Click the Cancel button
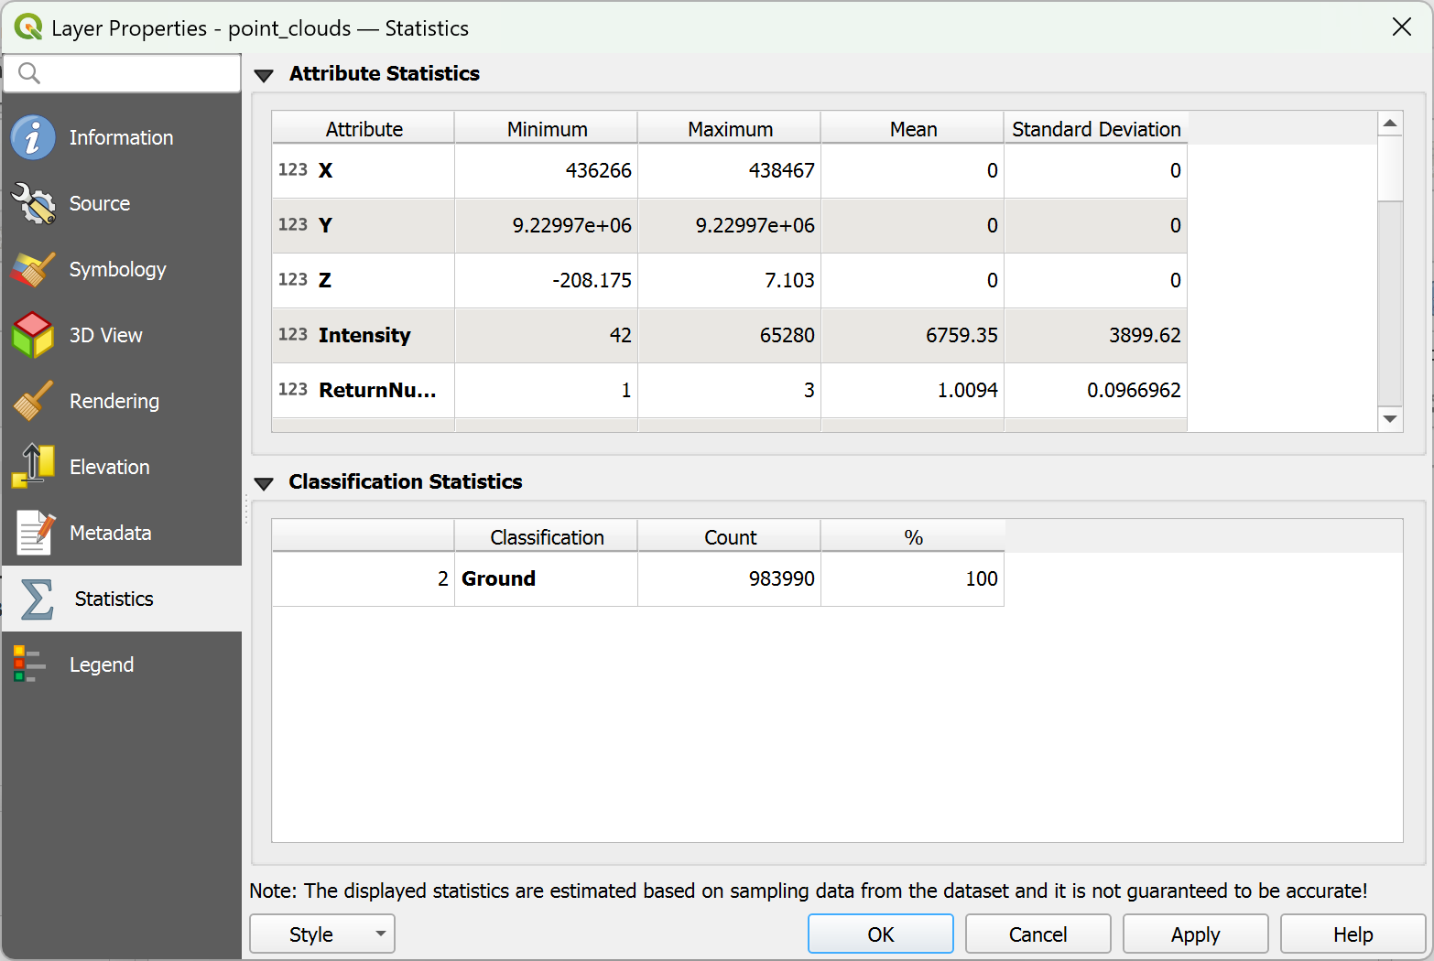This screenshot has height=961, width=1434. [1038, 934]
